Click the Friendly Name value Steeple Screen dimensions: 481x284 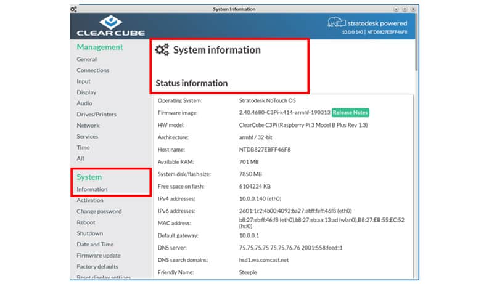pos(248,272)
